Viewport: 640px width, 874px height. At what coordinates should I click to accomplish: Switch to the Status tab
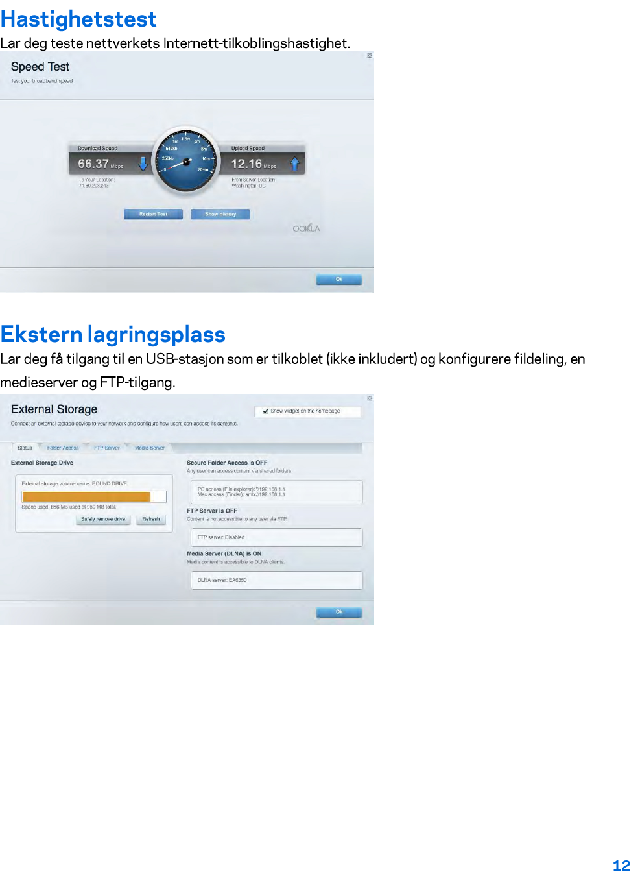point(25,448)
